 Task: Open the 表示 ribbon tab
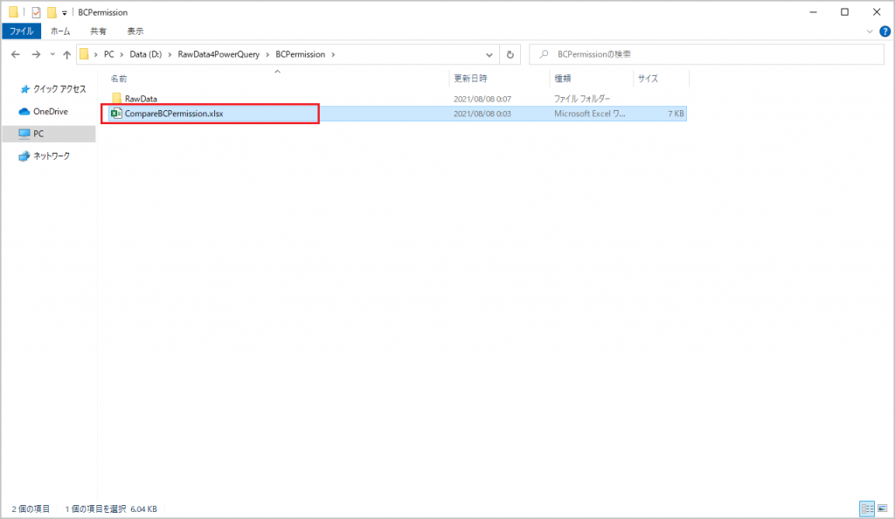click(x=135, y=31)
